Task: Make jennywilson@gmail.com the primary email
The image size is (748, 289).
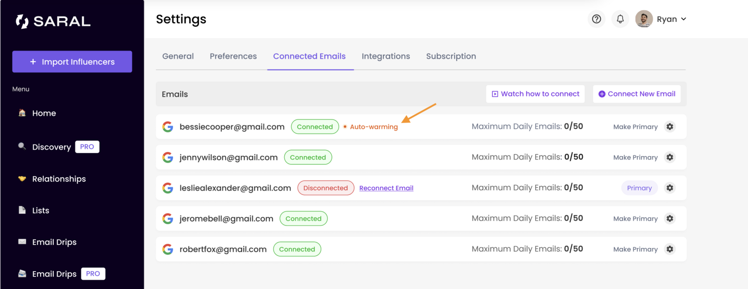Action: coord(635,158)
